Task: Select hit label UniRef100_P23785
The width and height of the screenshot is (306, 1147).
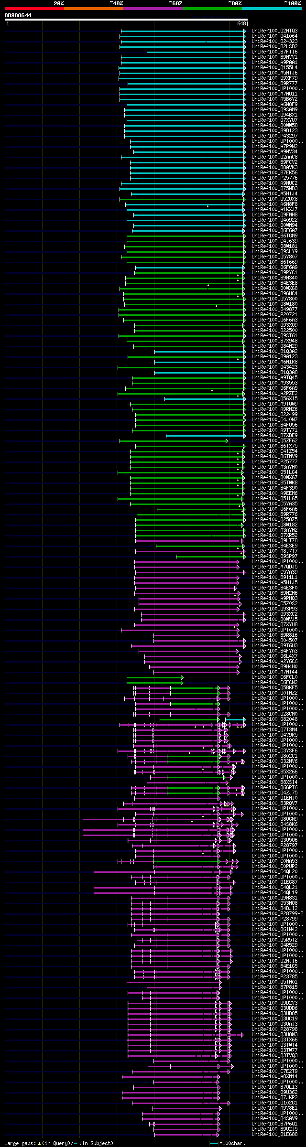Action: (274, 976)
